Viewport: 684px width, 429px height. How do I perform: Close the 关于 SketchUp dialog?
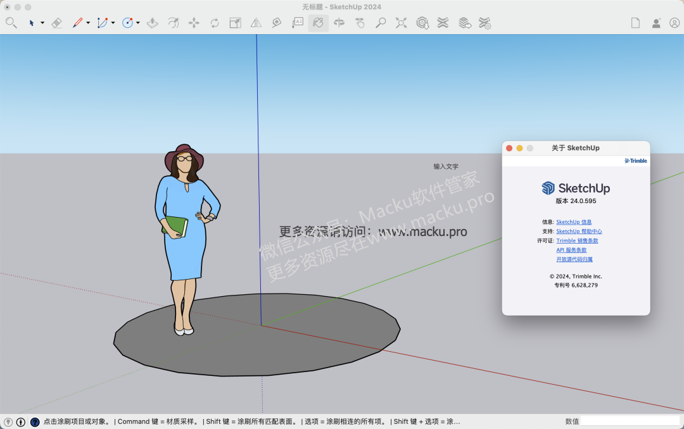point(509,148)
